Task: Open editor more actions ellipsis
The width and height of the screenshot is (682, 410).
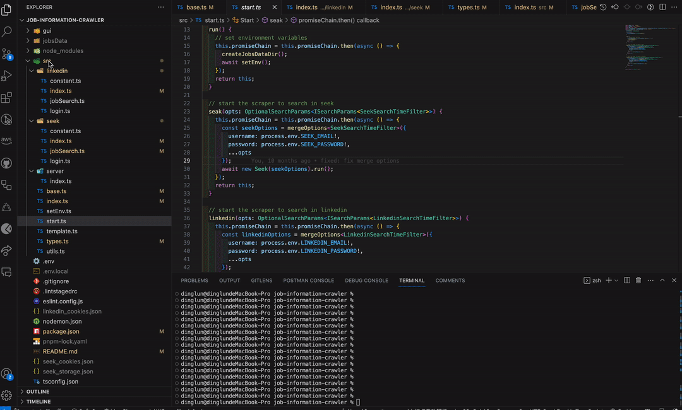Action: [x=674, y=7]
